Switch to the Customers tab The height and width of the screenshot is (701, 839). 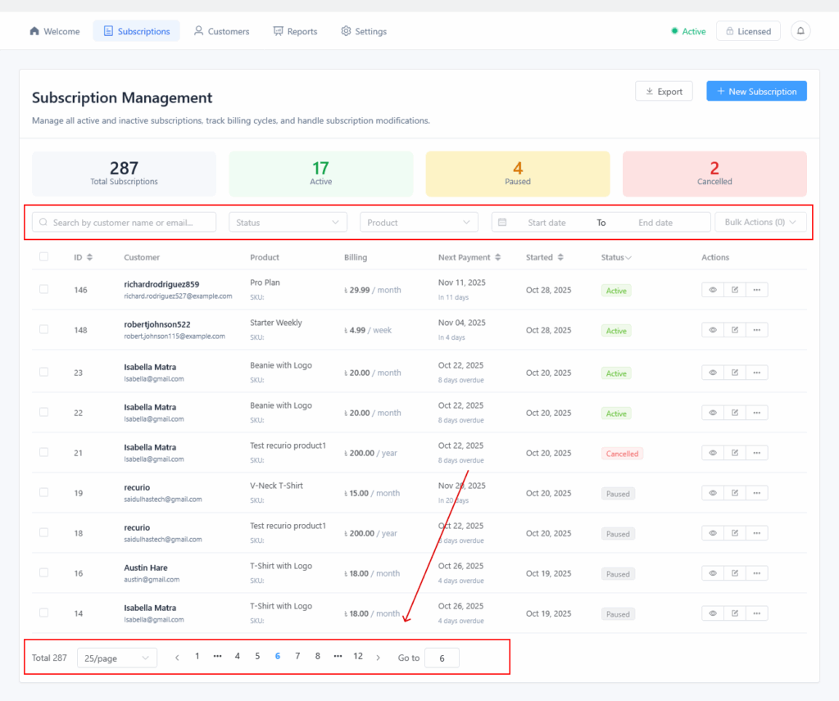[x=221, y=31]
